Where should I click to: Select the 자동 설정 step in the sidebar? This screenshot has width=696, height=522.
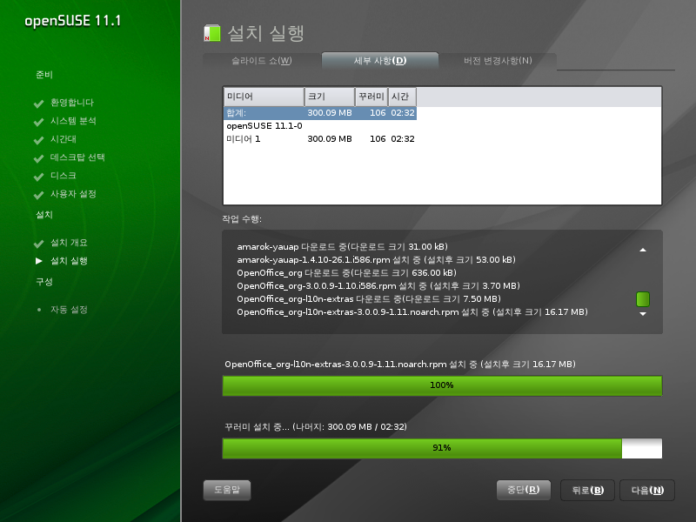click(x=69, y=310)
